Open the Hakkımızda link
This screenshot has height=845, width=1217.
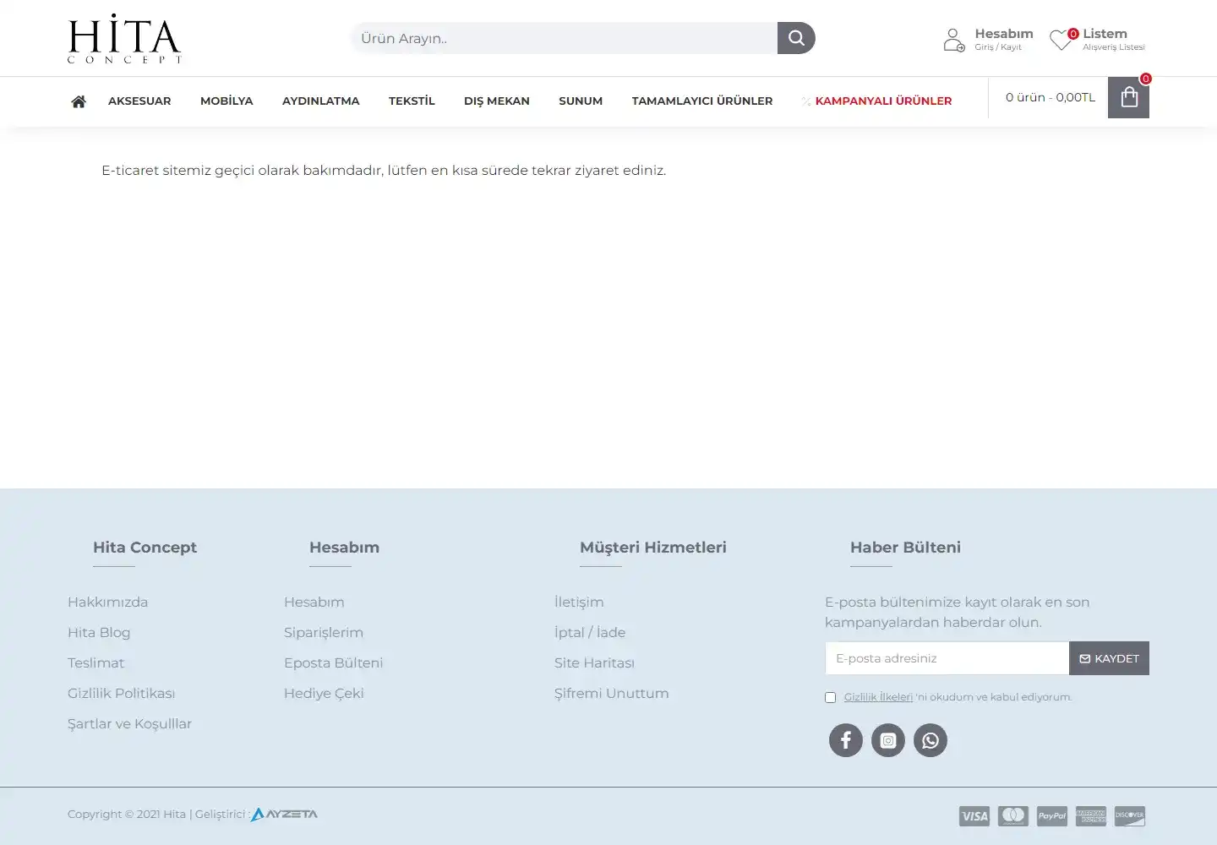tap(107, 602)
